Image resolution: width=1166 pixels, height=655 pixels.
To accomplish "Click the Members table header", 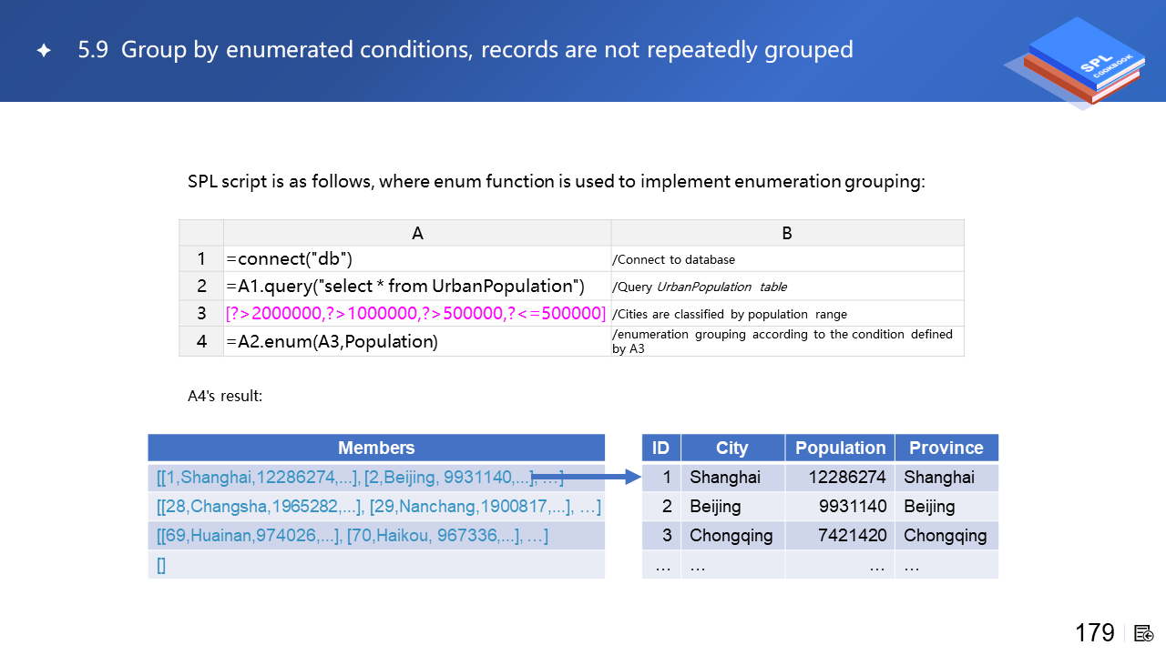I will pos(376,448).
